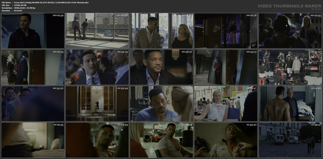Screen dimensions: 323x159
Task: Select the thumbnail at 00:59:49
Action: click(x=97, y=104)
